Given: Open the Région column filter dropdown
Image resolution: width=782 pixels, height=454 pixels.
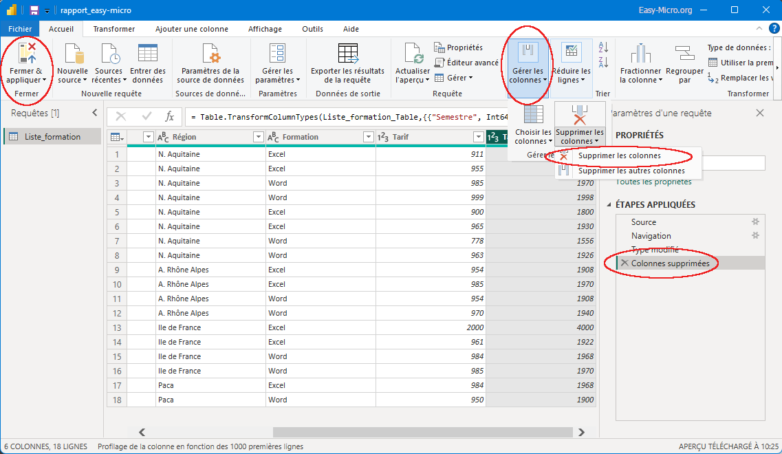Looking at the screenshot, I should [259, 137].
